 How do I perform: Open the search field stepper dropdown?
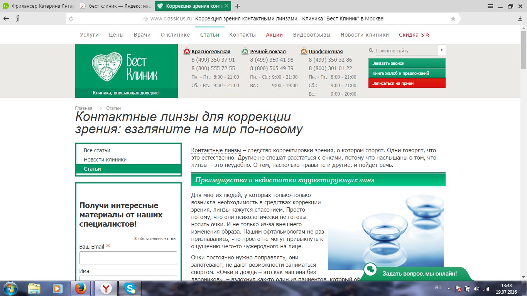click(442, 50)
